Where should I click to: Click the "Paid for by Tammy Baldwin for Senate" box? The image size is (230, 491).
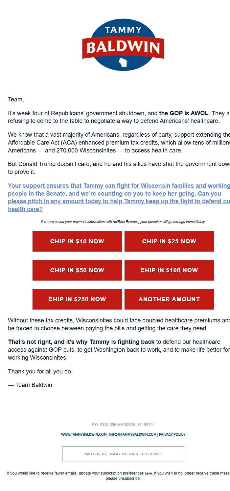[123, 454]
